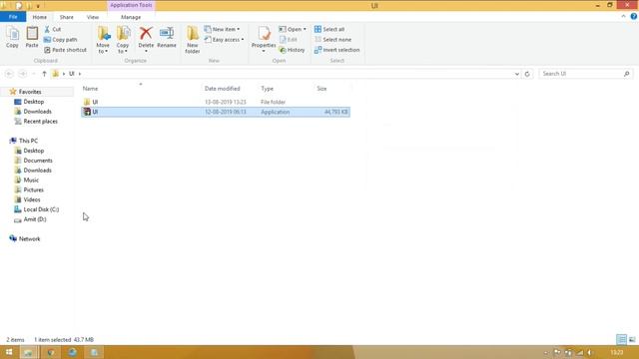Viewport: 639px width, 359px height.
Task: Switch to details view icon in status bar
Action: (621, 339)
